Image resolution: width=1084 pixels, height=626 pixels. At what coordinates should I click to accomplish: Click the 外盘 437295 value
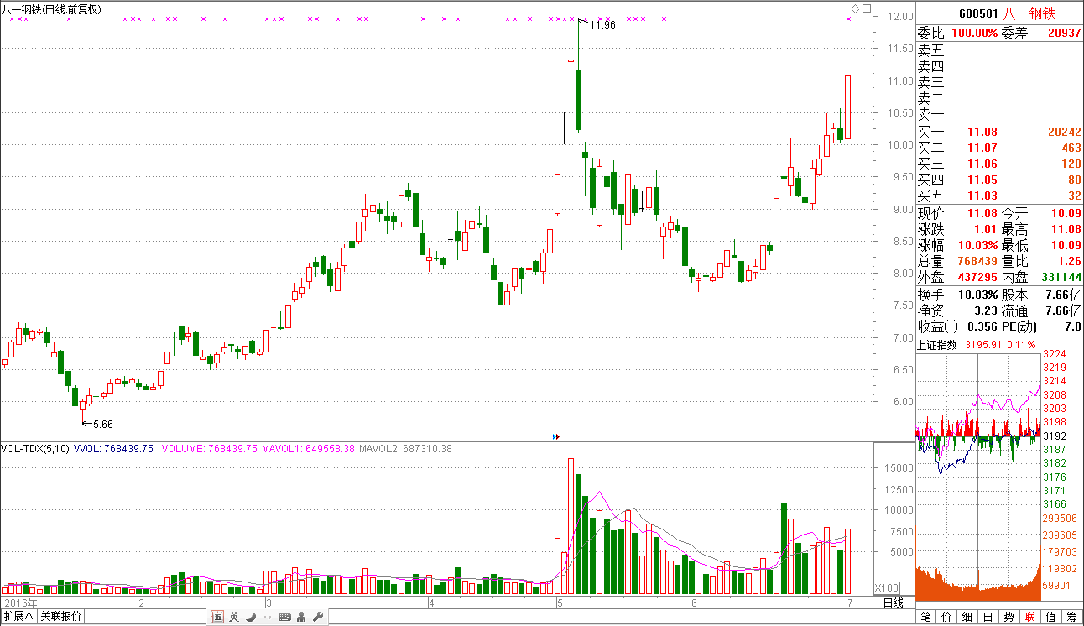[x=978, y=278]
